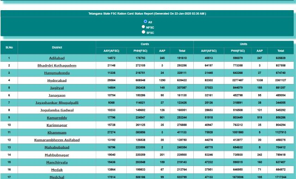Open the Adilabad district link
Screen dimensions: 296x179
coord(57,58)
